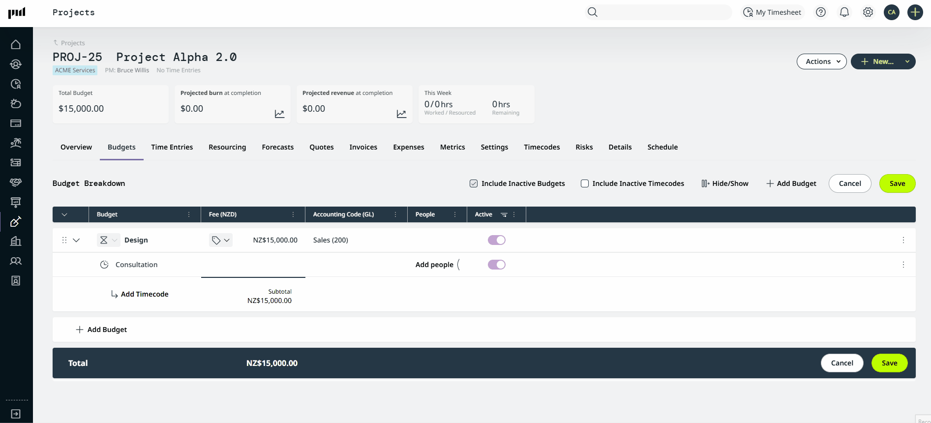Viewport: 931px width, 423px height.
Task: Switch to the Time Entries tab
Action: coord(172,147)
